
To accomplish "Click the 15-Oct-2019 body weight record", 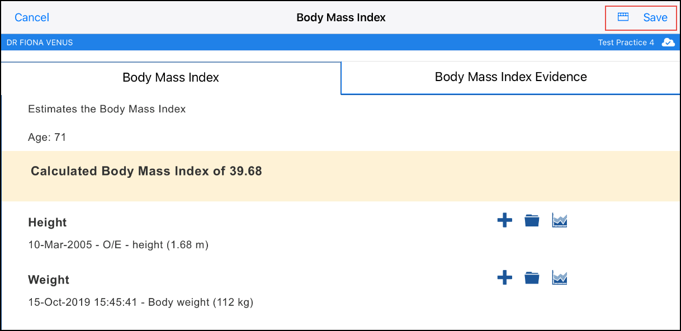I will 140,302.
